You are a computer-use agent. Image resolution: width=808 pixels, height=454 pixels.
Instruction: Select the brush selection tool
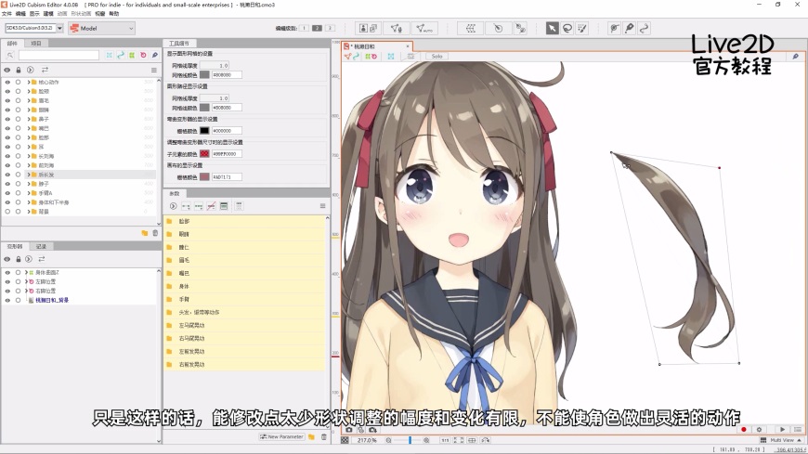(x=581, y=29)
